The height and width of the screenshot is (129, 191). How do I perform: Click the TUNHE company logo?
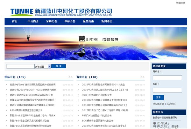coord(21,11)
